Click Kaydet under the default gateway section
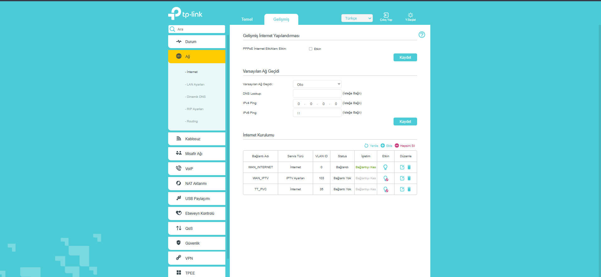The width and height of the screenshot is (601, 277). pos(405,122)
